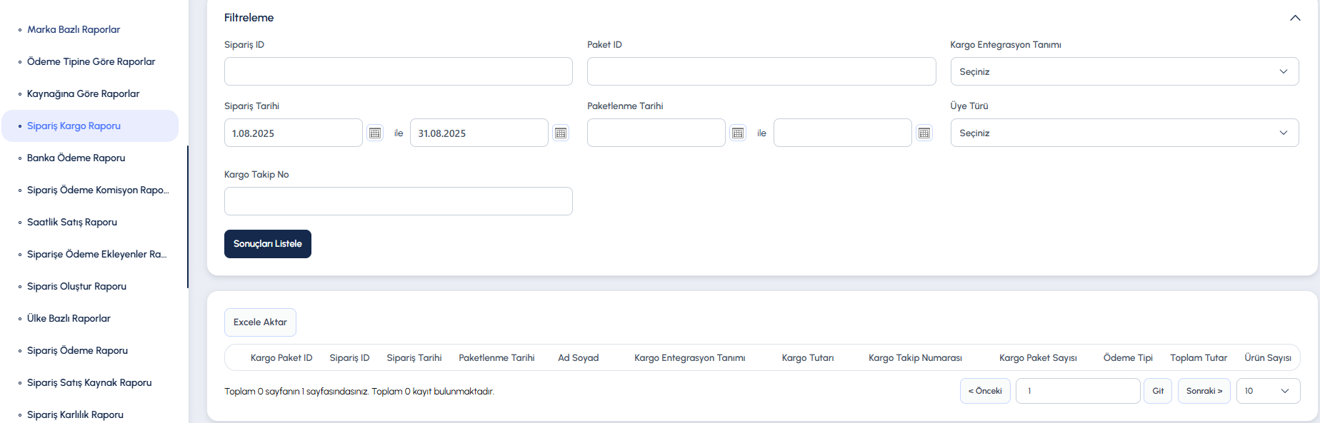Click Ürün Sayısı column header
This screenshot has height=423, width=1320.
tap(1268, 358)
